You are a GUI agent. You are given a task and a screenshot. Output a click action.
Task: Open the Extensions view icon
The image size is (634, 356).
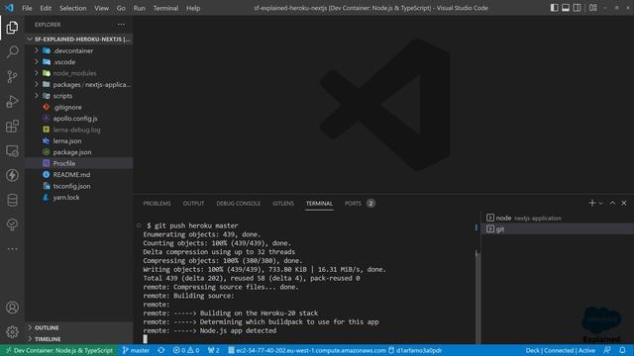pos(12,126)
